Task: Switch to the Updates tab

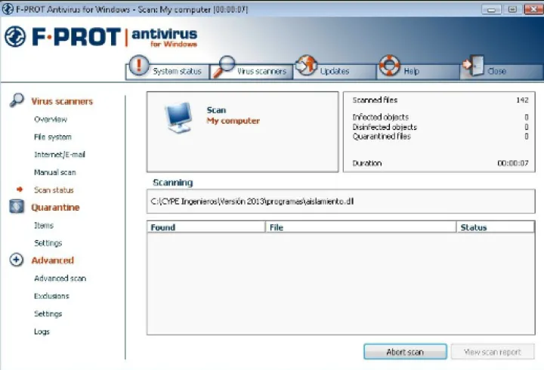Action: [334, 72]
